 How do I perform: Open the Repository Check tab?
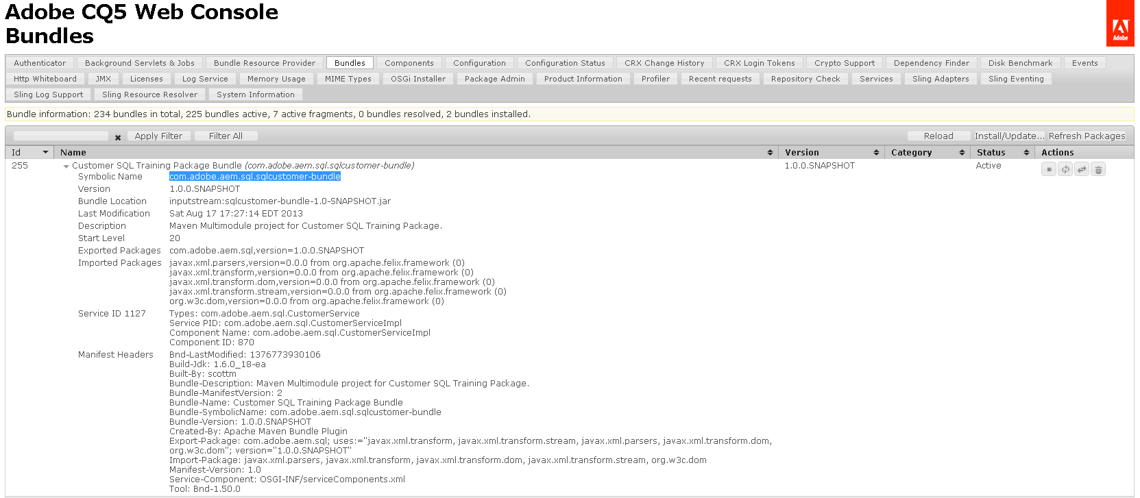tap(805, 79)
